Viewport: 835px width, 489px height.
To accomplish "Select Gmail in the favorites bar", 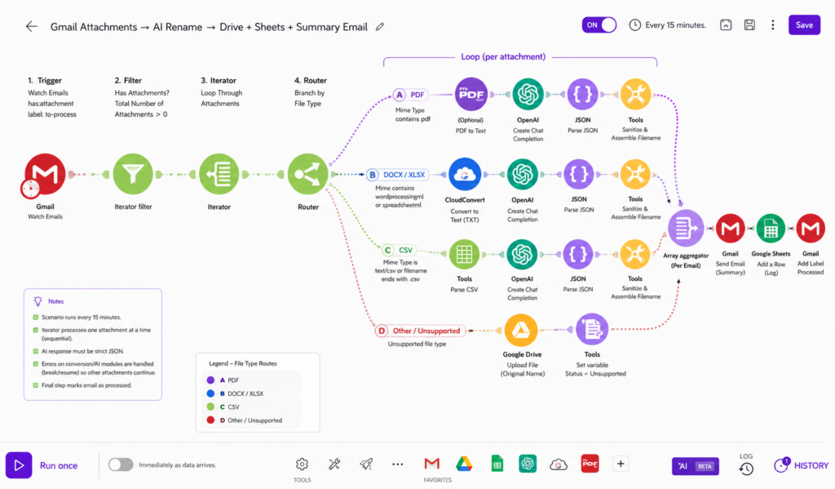I will (x=432, y=464).
